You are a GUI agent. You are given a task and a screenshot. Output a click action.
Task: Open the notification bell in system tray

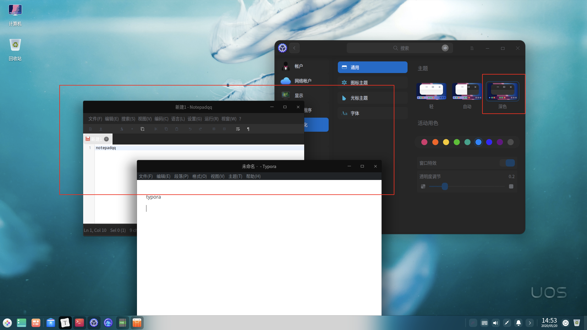518,323
